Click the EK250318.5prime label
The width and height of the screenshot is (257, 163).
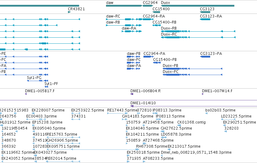point(143,152)
